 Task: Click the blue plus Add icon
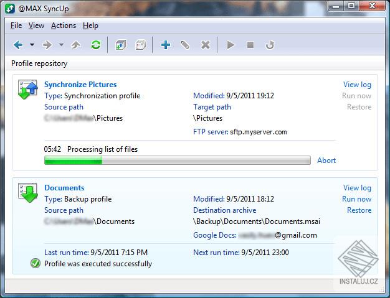[x=166, y=45]
